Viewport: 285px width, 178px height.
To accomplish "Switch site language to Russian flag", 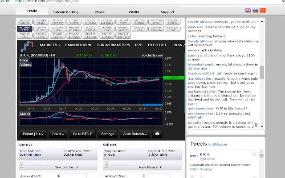I will (x=255, y=10).
